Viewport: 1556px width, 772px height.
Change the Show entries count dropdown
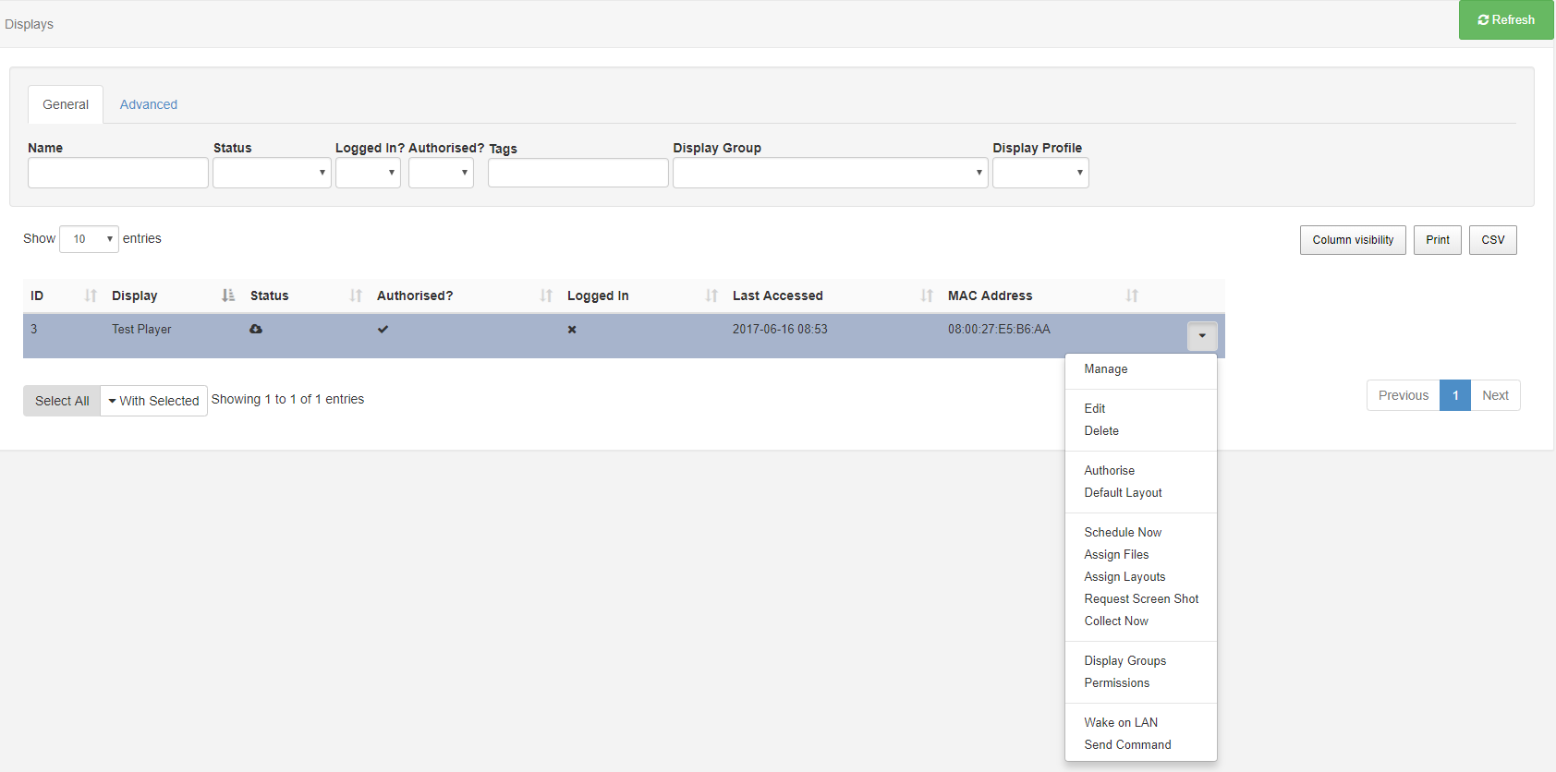(x=89, y=239)
